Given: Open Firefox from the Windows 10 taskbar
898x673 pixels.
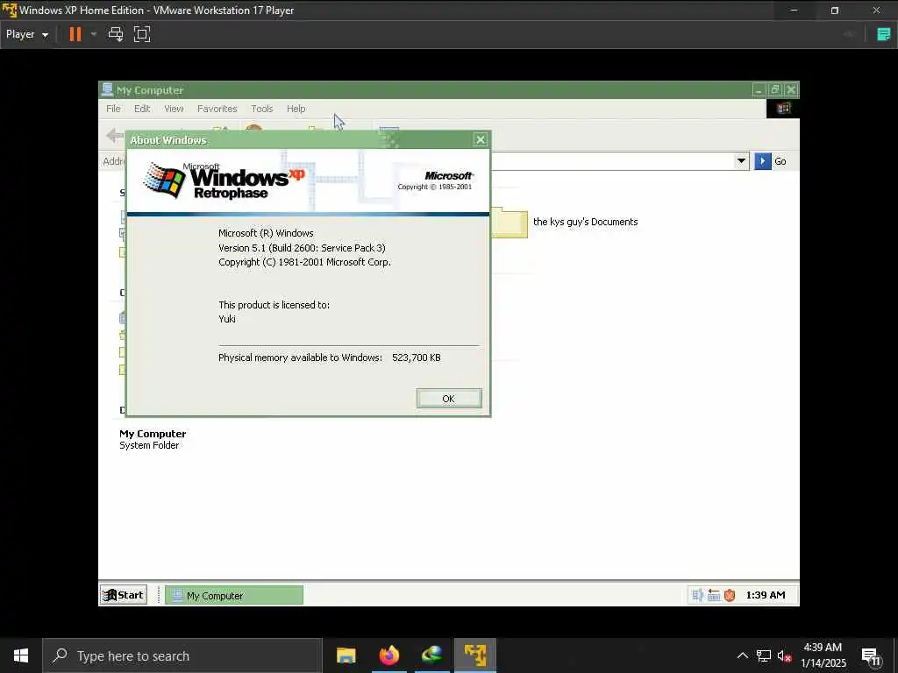Looking at the screenshot, I should click(x=388, y=655).
